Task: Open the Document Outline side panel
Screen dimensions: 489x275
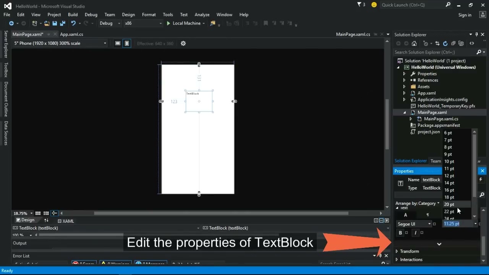Action: point(6,99)
